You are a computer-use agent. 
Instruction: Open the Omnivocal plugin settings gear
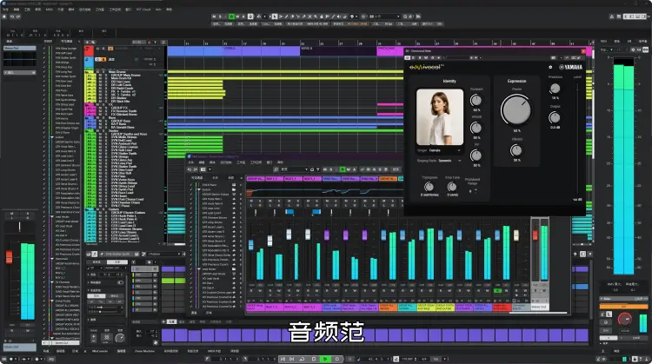point(549,68)
